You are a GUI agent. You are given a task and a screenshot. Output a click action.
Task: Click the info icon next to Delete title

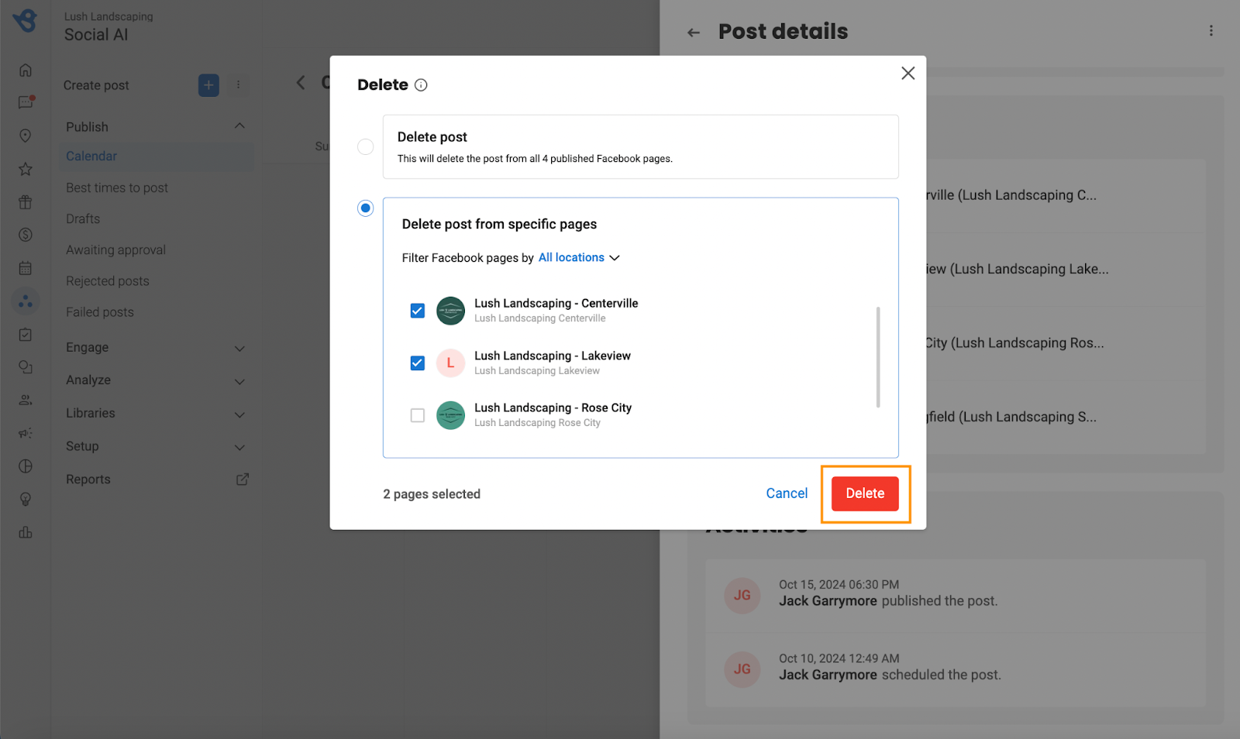click(421, 85)
